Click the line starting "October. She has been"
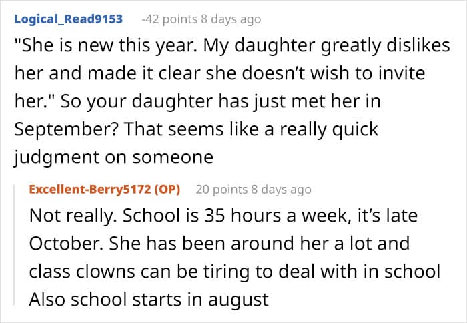 click(x=219, y=244)
